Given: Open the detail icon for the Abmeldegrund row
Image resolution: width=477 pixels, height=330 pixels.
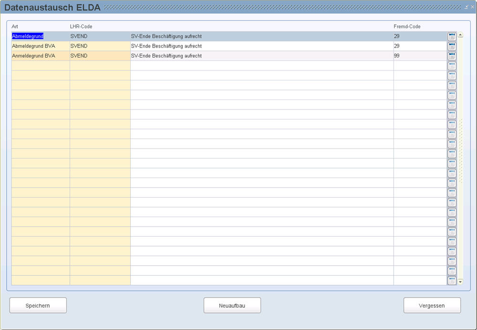Looking at the screenshot, I should pos(452,37).
